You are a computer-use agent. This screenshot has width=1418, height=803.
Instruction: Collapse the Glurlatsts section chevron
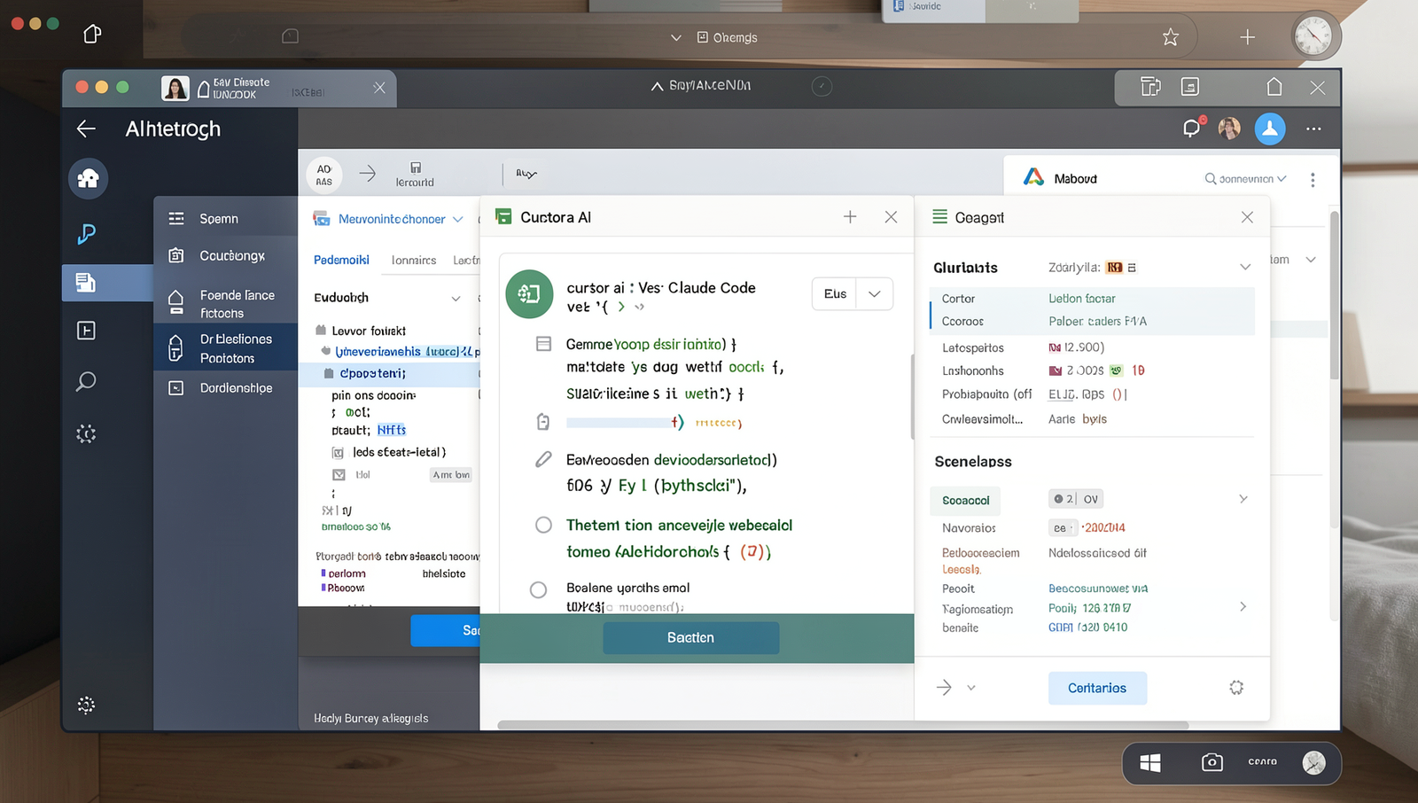point(1245,267)
